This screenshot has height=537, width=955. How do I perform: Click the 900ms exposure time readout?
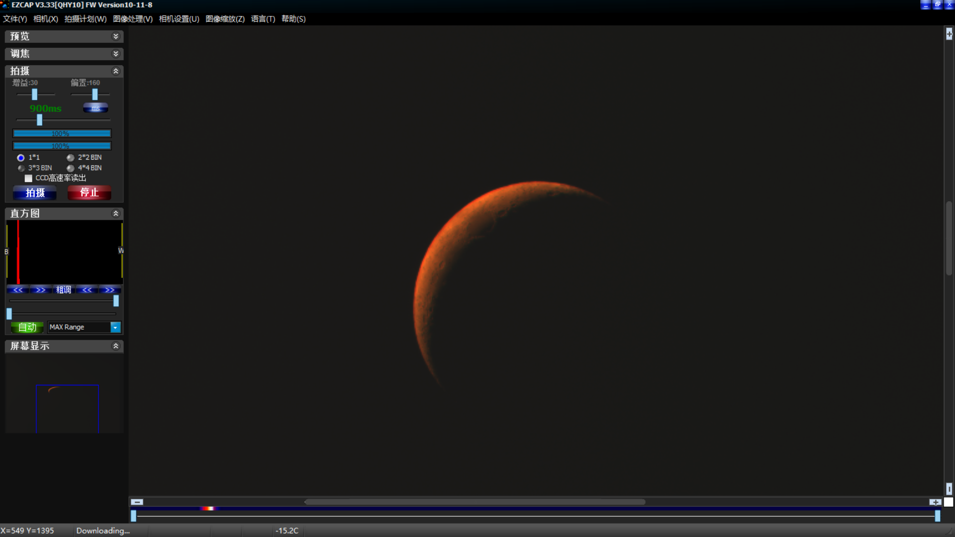(45, 108)
